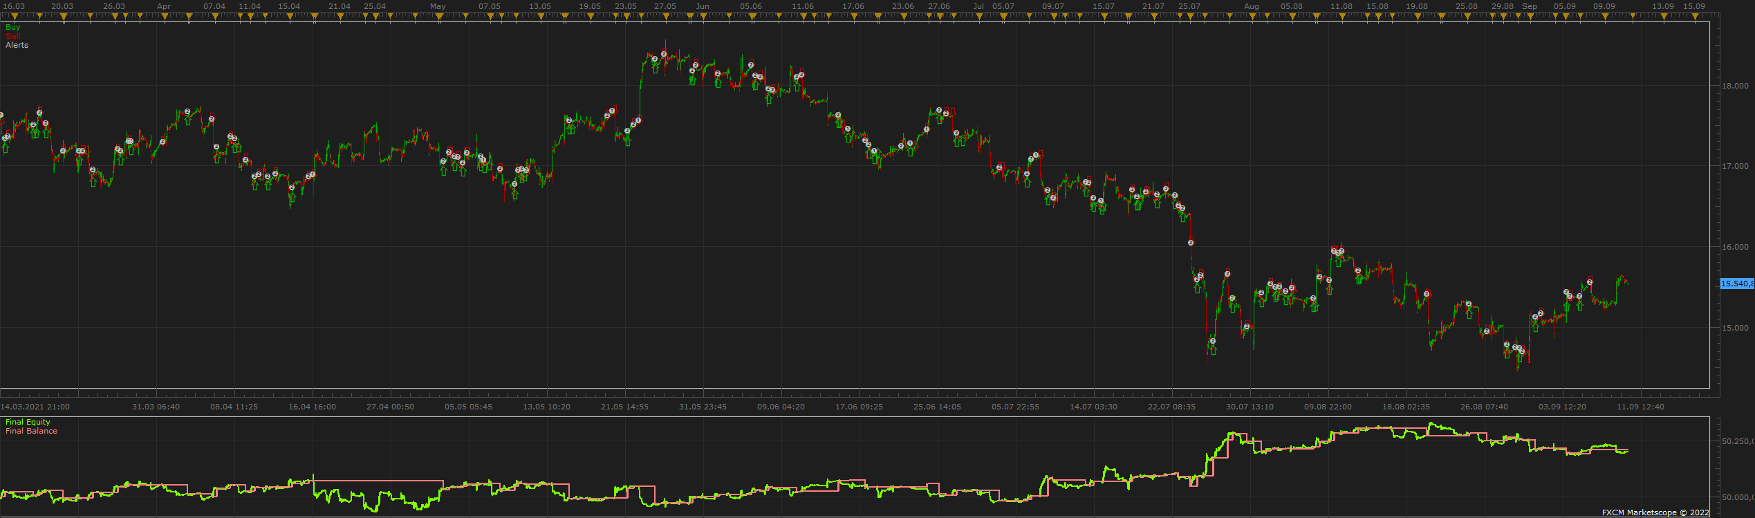Click the May month label
The width and height of the screenshot is (1755, 518).
pos(438,6)
